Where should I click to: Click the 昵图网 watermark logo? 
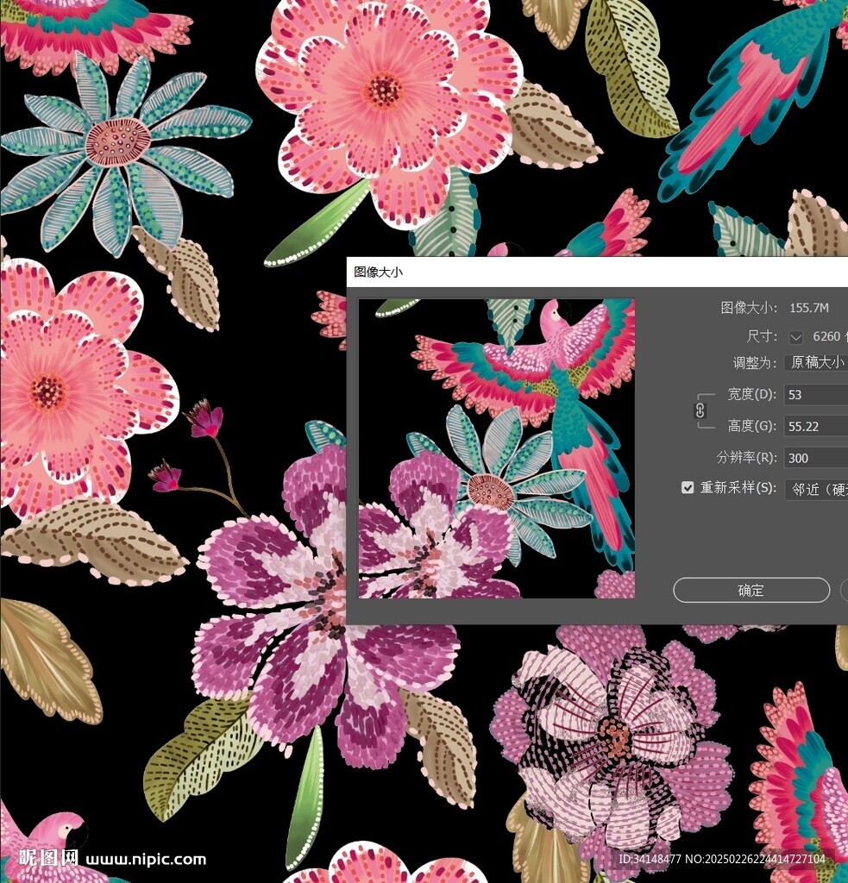pos(48,858)
